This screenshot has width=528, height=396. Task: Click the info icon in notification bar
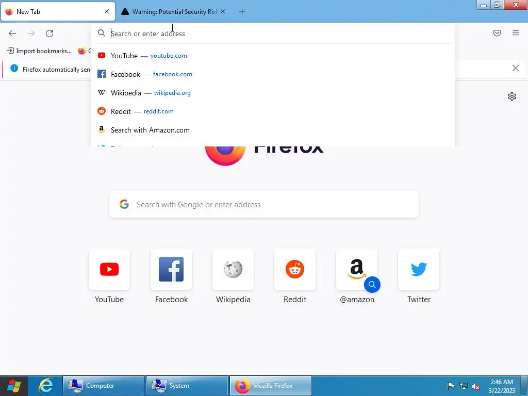[x=14, y=69]
